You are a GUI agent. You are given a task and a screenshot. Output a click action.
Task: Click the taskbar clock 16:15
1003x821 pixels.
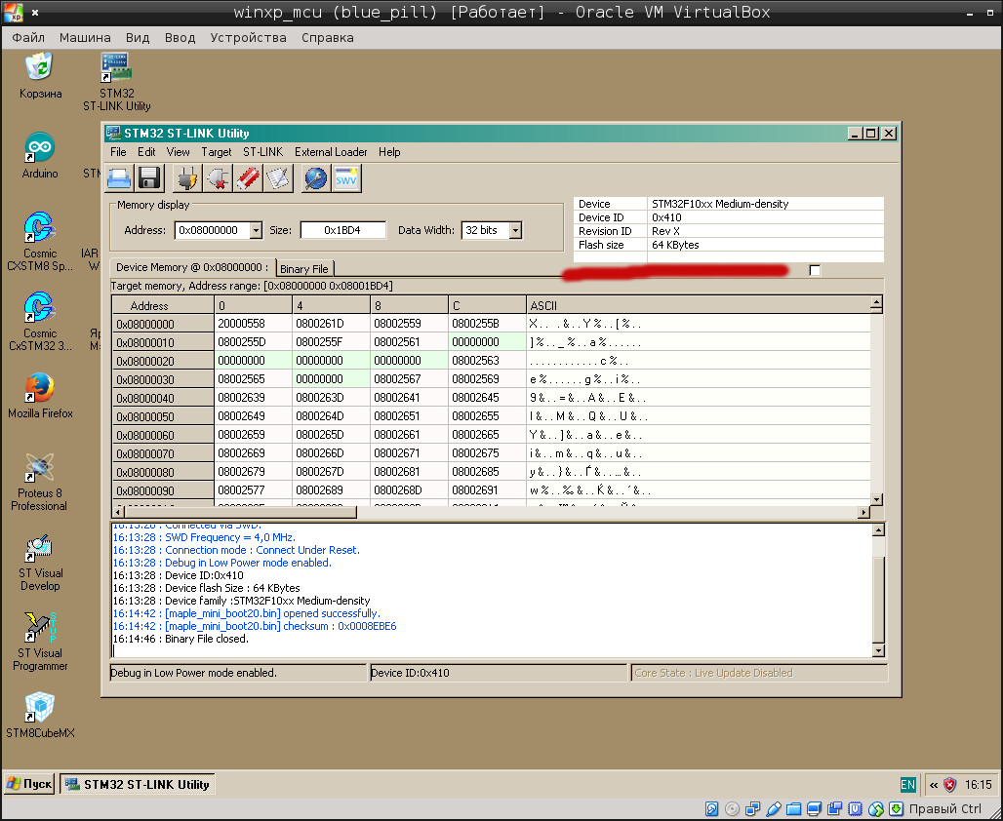(978, 785)
